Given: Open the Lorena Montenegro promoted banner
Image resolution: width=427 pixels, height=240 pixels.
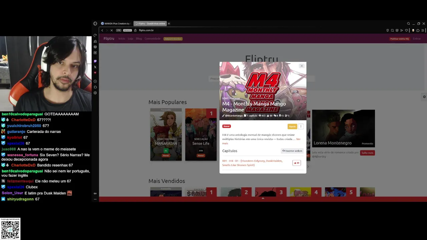Looking at the screenshot, I should click(x=343, y=128).
